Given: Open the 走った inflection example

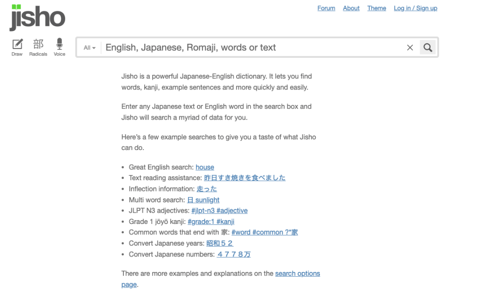Looking at the screenshot, I should pos(206,189).
